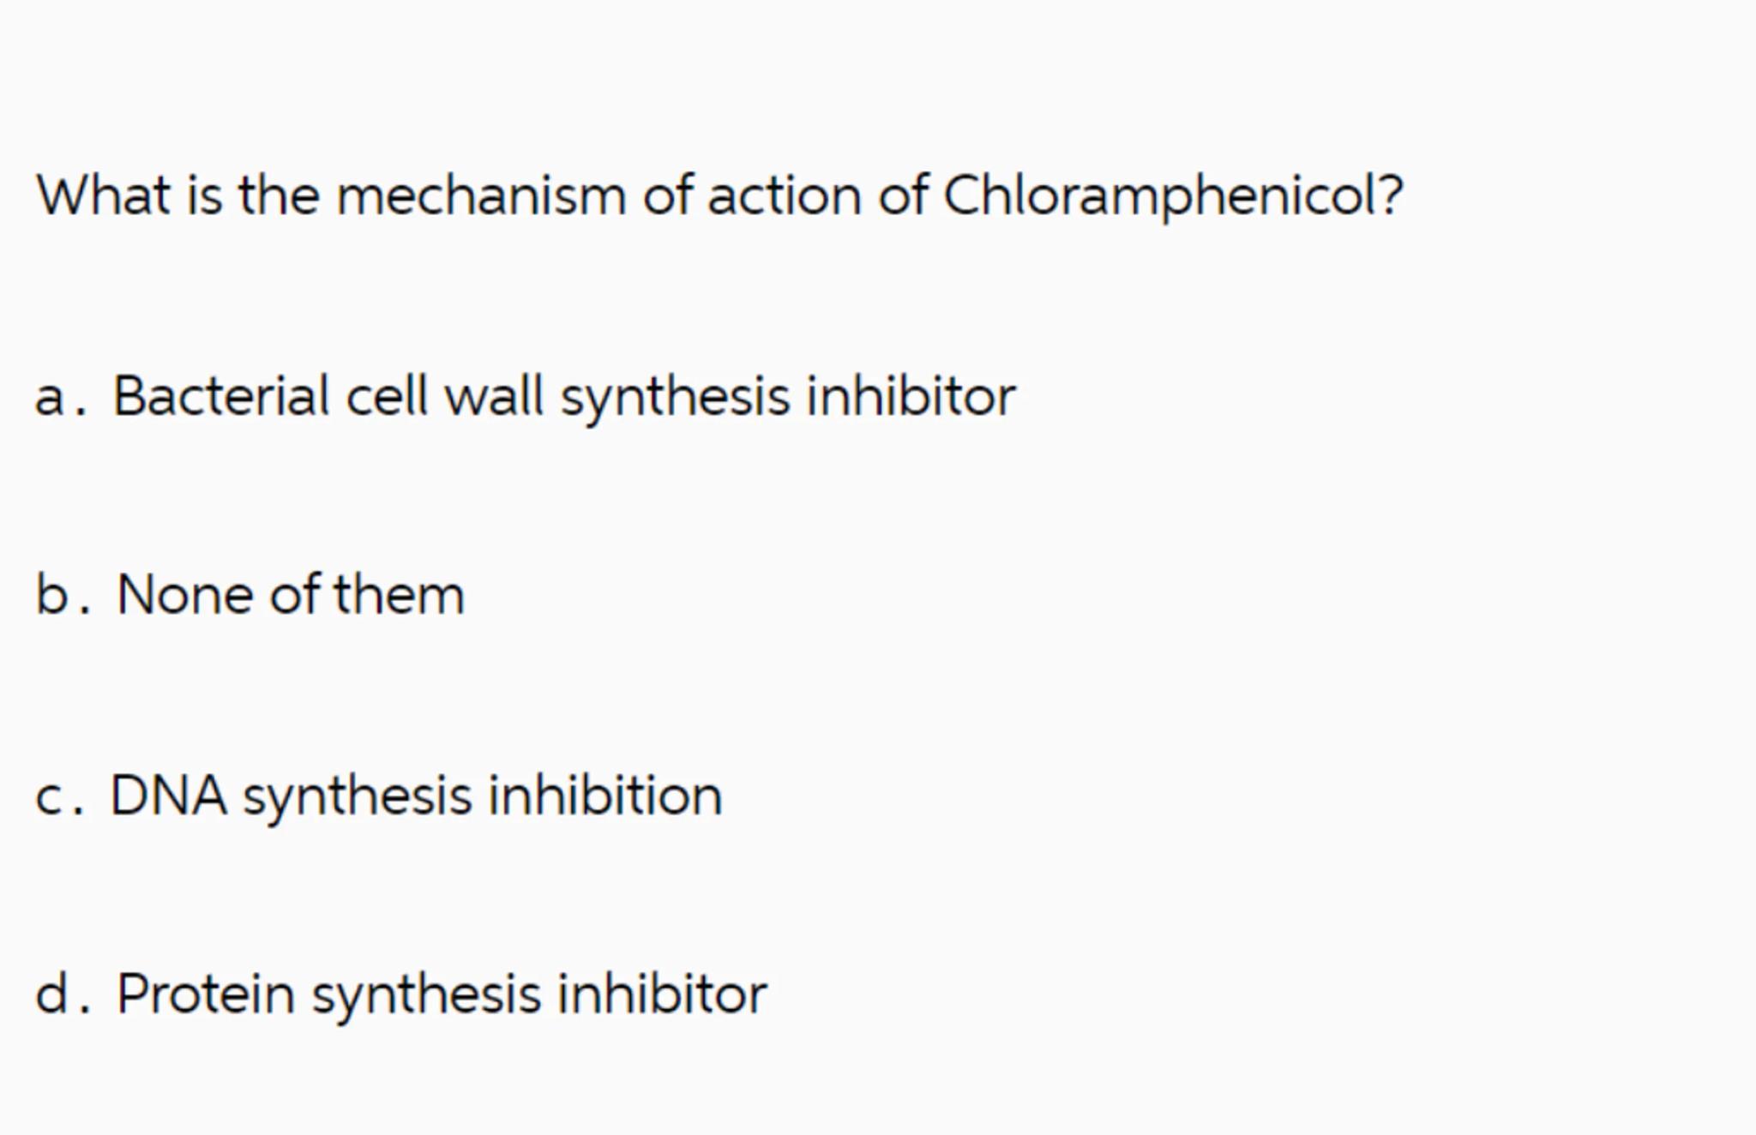Viewport: 1756px width, 1135px height.
Task: Select answer 'Protein synthesis inhibitor'
Action: 441,994
